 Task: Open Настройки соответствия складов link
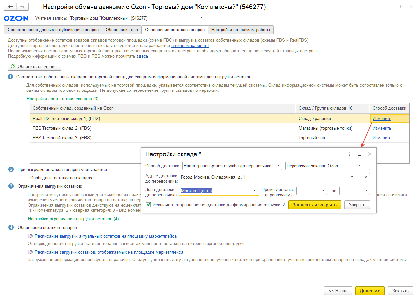click(62, 99)
